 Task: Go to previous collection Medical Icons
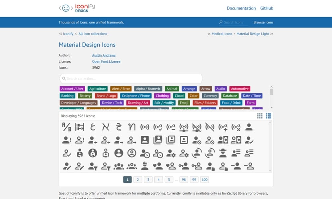pos(222,34)
